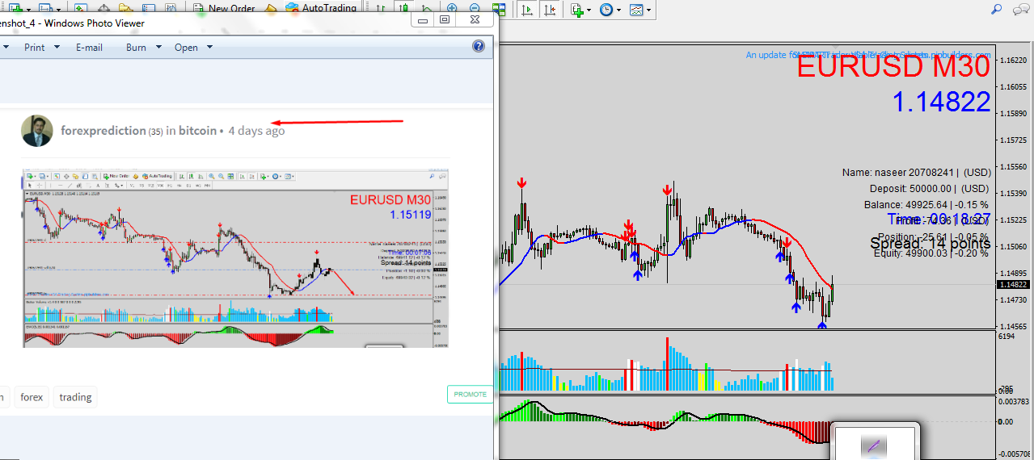
Task: Click the 1.14822 price axis marker
Action: (1013, 285)
